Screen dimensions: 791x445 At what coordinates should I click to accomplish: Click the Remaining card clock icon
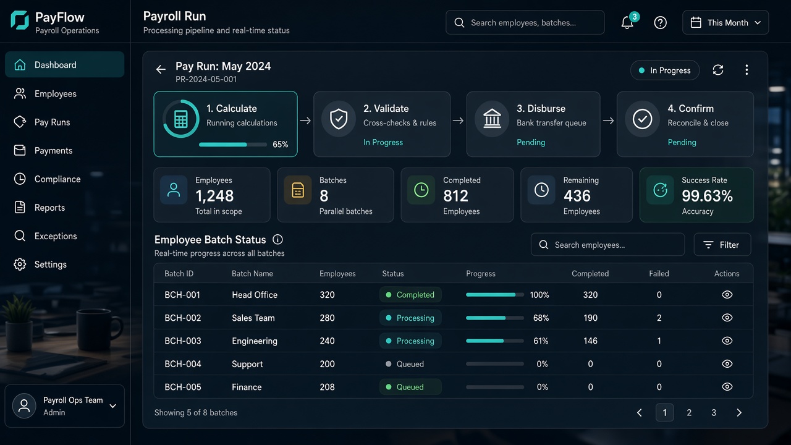click(x=541, y=190)
